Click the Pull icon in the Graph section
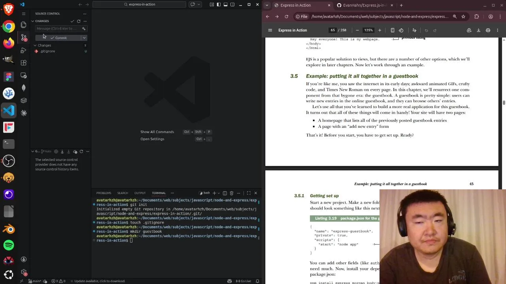This screenshot has width=506, height=284. 68,151
